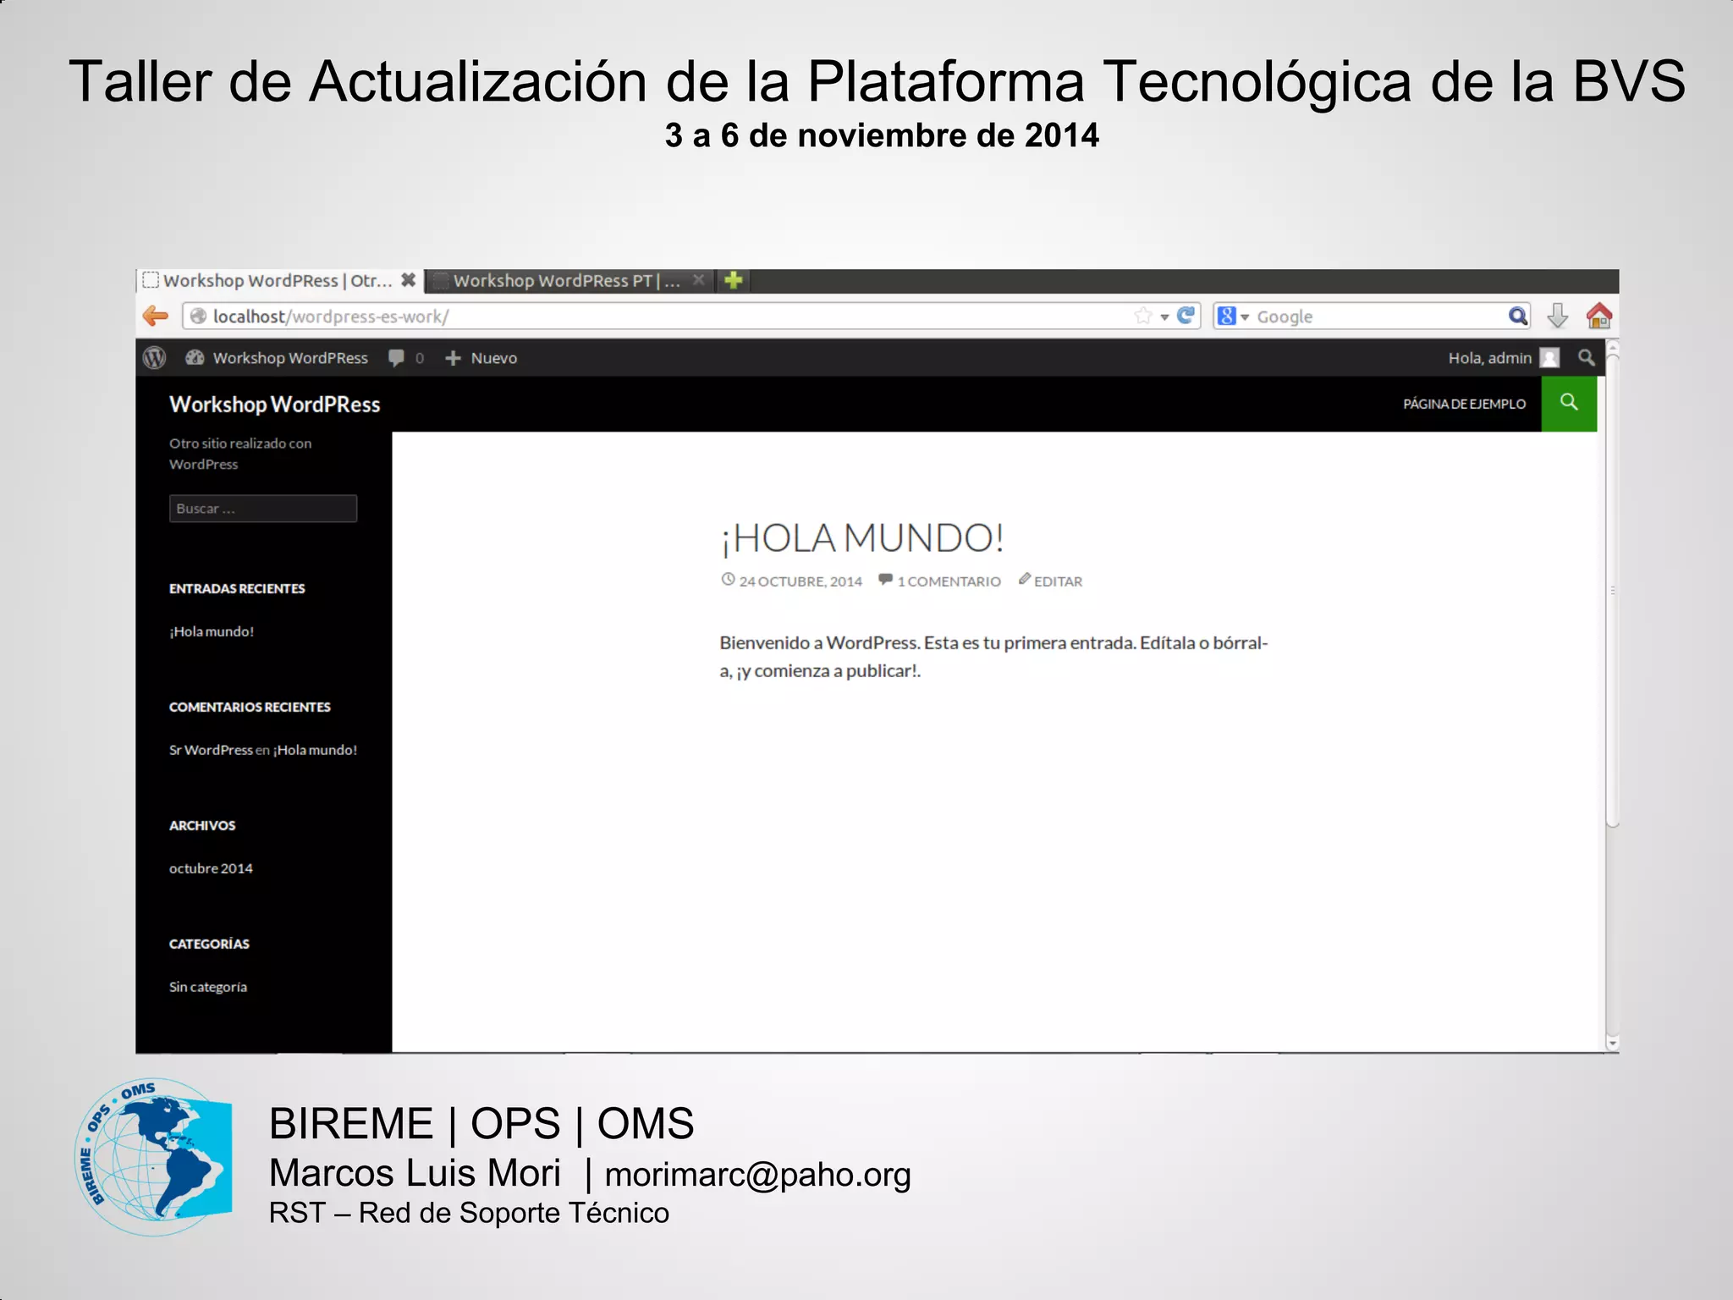The image size is (1733, 1300).
Task: Open the comments bubble in admin bar
Action: click(397, 358)
